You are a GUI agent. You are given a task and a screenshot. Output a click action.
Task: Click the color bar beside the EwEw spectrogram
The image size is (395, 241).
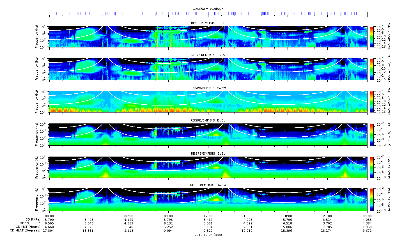point(372,102)
